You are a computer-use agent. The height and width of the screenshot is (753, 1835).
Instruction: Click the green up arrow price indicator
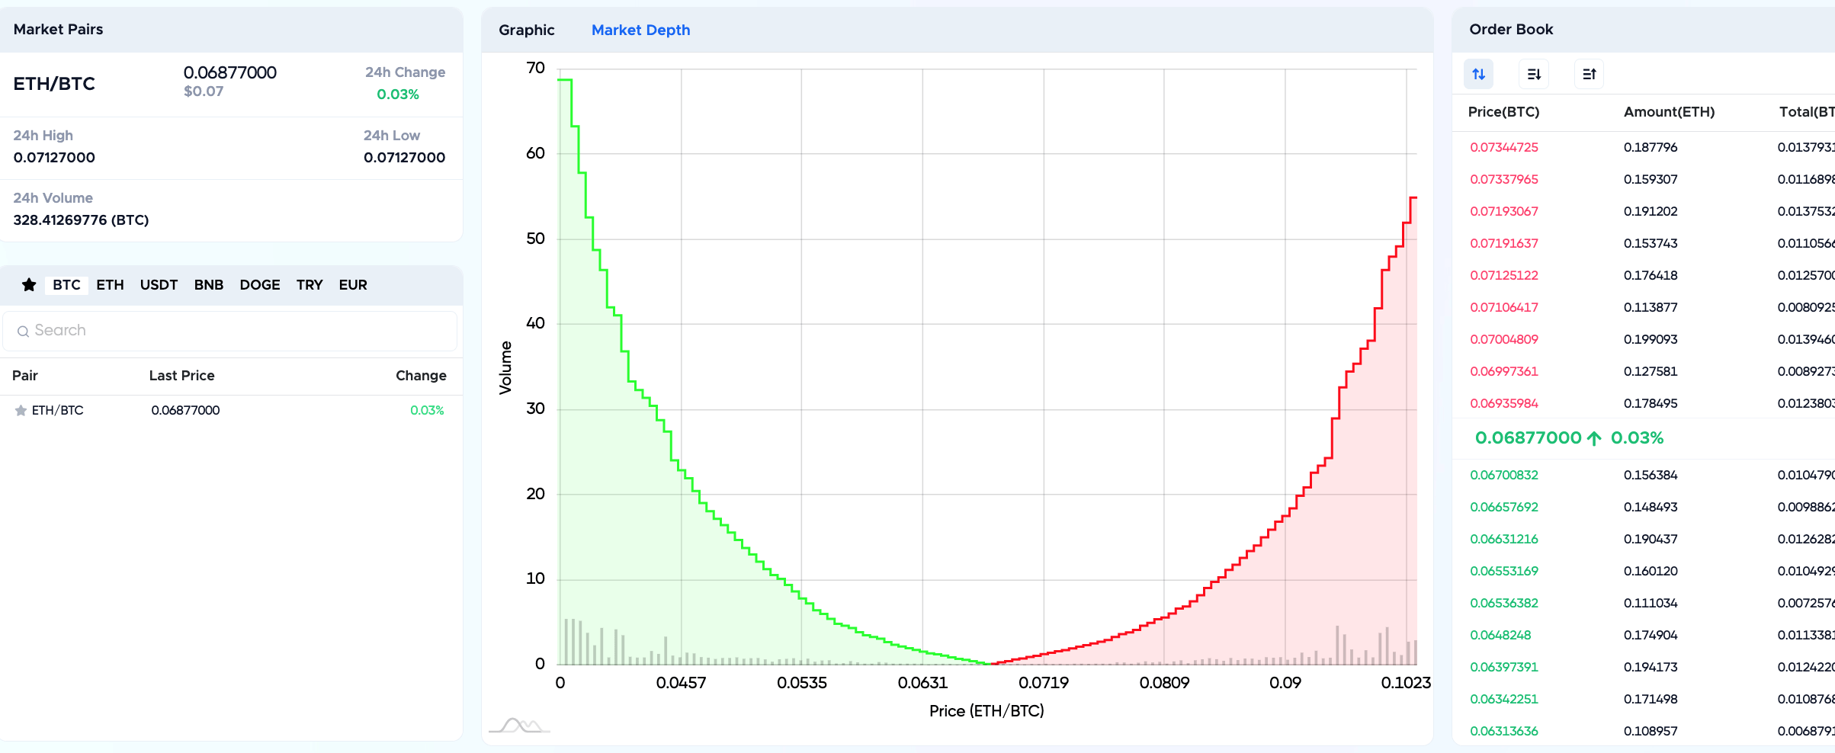pyautogui.click(x=1594, y=438)
